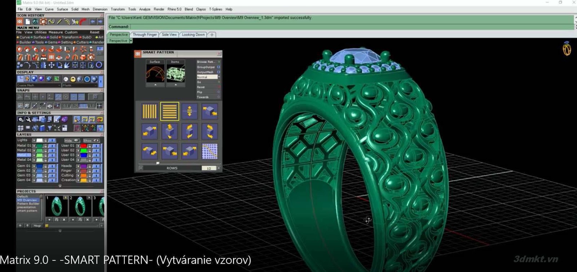Click the orange Smart Pattern header icon
This screenshot has height=272, width=577.
138,54
